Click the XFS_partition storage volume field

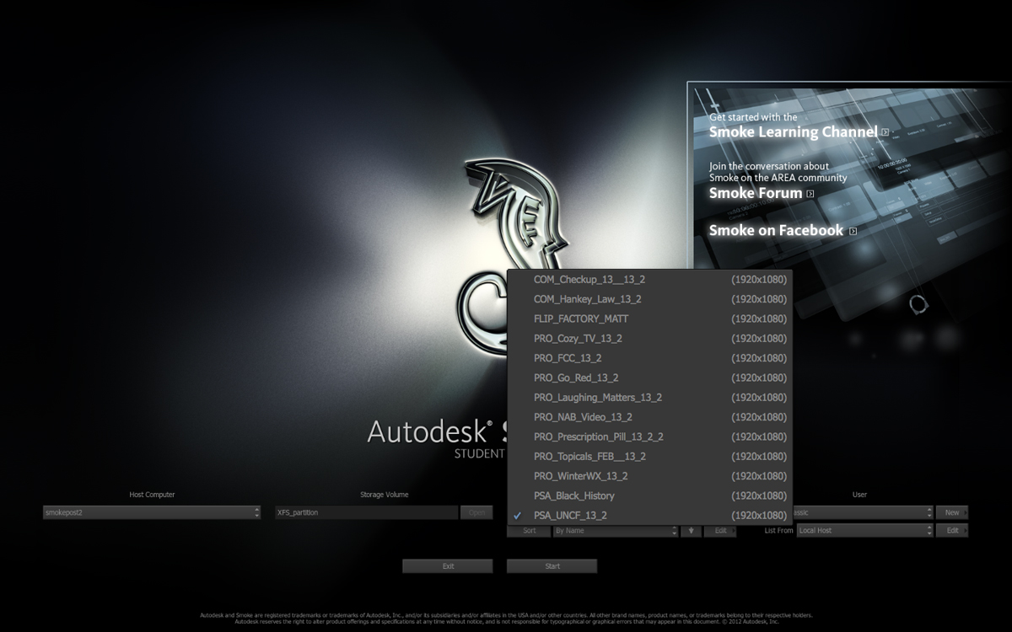pyautogui.click(x=366, y=512)
